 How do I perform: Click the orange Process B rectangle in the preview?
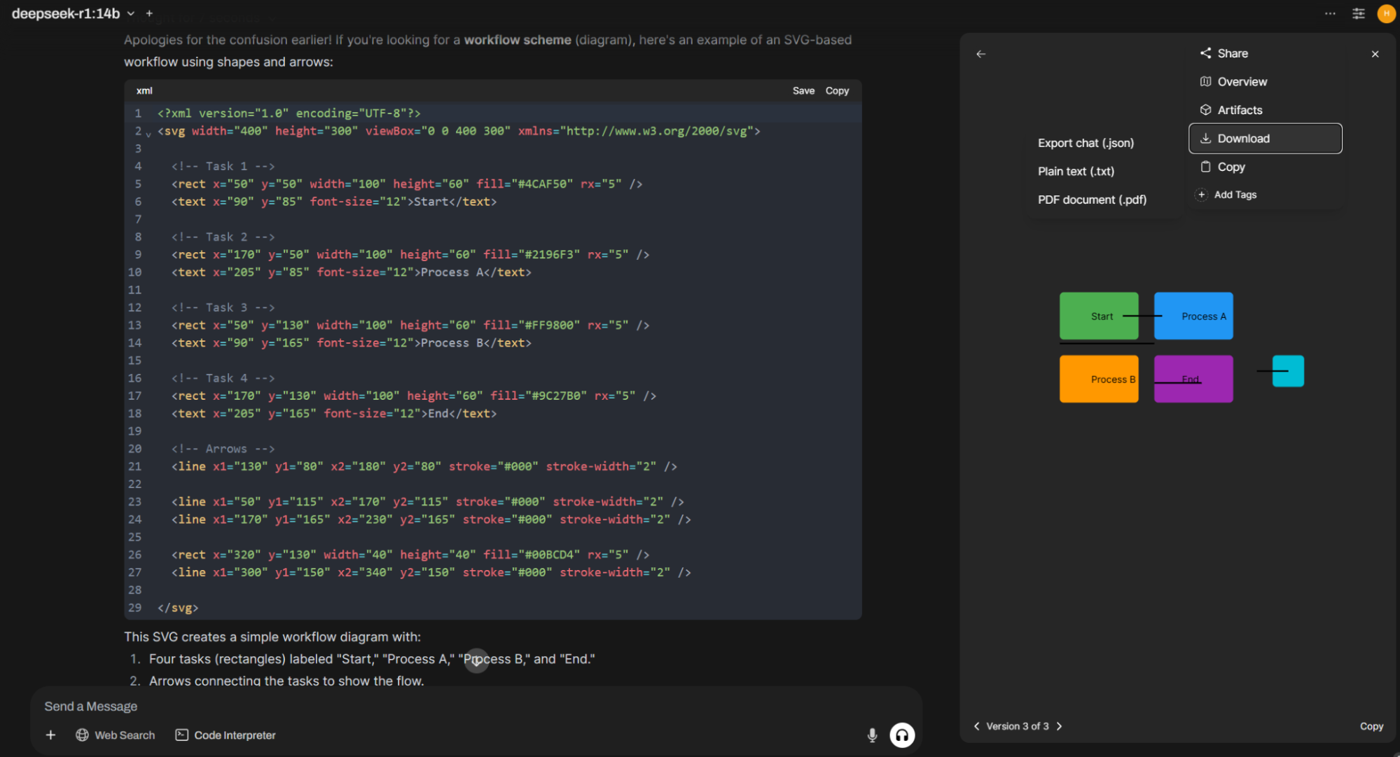(1097, 380)
